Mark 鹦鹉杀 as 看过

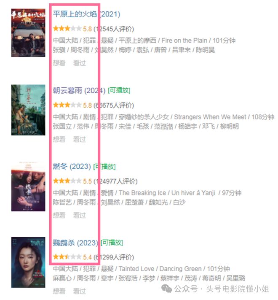(x=80, y=291)
